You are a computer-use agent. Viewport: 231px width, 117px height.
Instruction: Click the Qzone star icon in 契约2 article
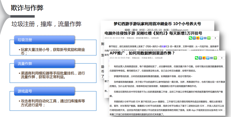tap(194, 38)
